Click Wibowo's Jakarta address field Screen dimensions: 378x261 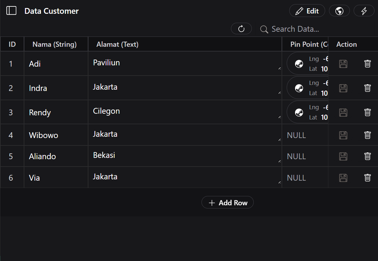185,135
